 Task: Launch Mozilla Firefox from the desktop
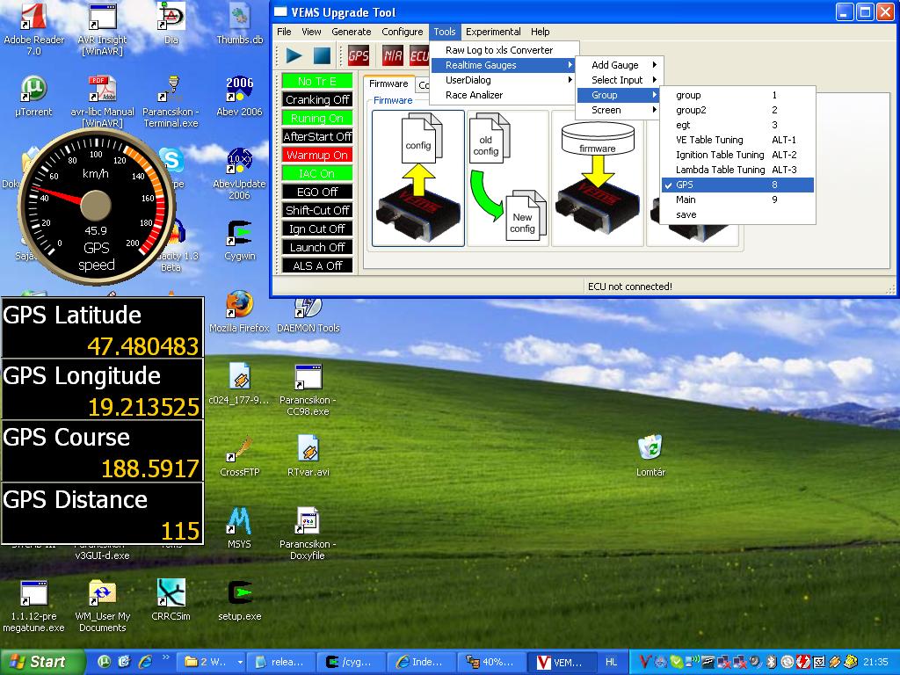[x=239, y=312]
